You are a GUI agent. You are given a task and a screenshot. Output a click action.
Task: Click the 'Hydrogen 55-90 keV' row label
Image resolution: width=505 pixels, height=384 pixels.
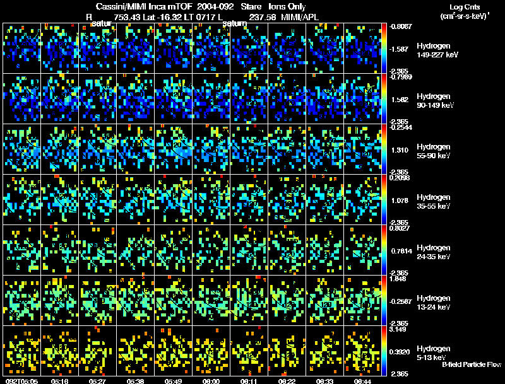[434, 151]
